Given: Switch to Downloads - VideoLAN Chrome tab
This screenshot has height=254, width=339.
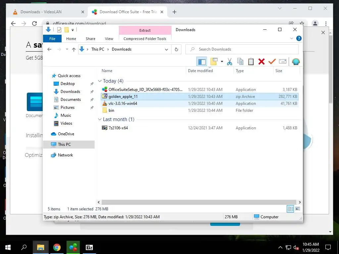Looking at the screenshot, I should pos(47,12).
